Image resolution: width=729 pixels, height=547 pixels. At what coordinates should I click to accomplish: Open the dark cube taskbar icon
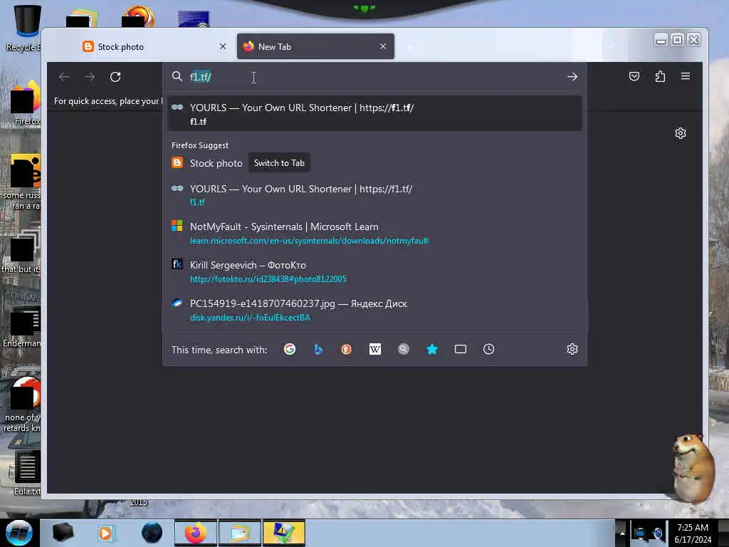pos(63,533)
